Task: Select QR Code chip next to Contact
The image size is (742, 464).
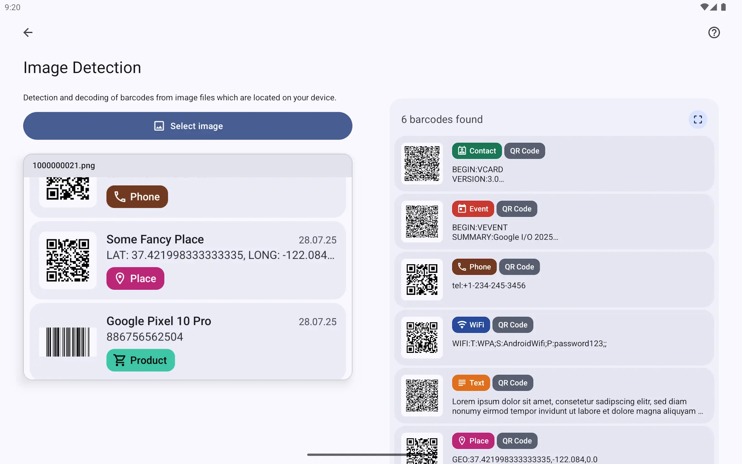Action: point(525,151)
